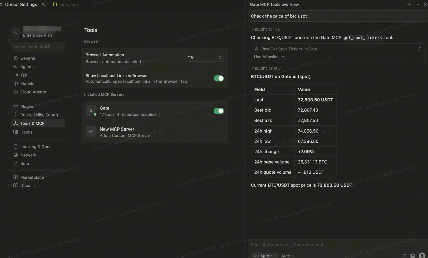Screen dimensions: 428x258
Task: Open the Auto model dropdown
Action: 288,256
